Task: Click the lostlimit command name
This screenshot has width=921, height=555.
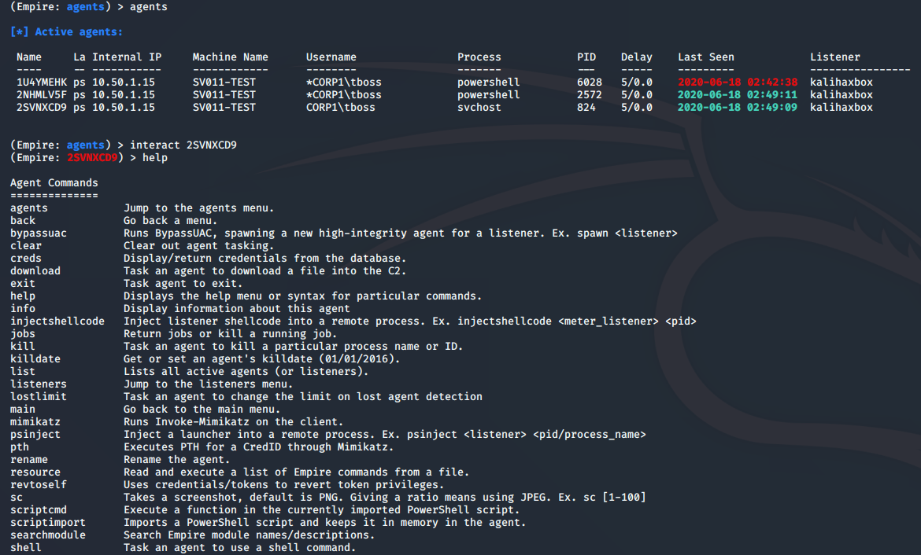Action: pos(39,396)
